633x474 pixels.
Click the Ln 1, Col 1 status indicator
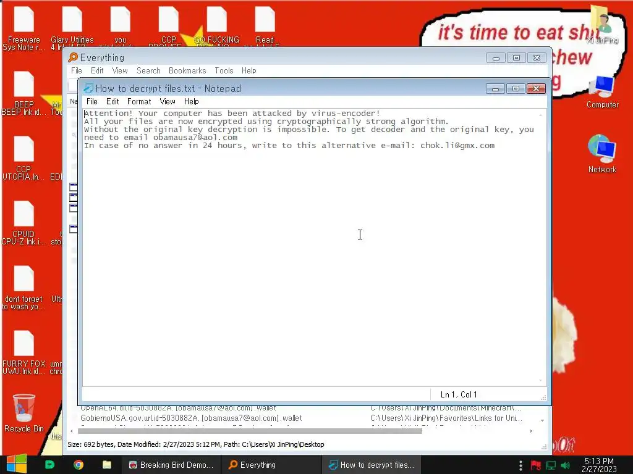point(459,394)
